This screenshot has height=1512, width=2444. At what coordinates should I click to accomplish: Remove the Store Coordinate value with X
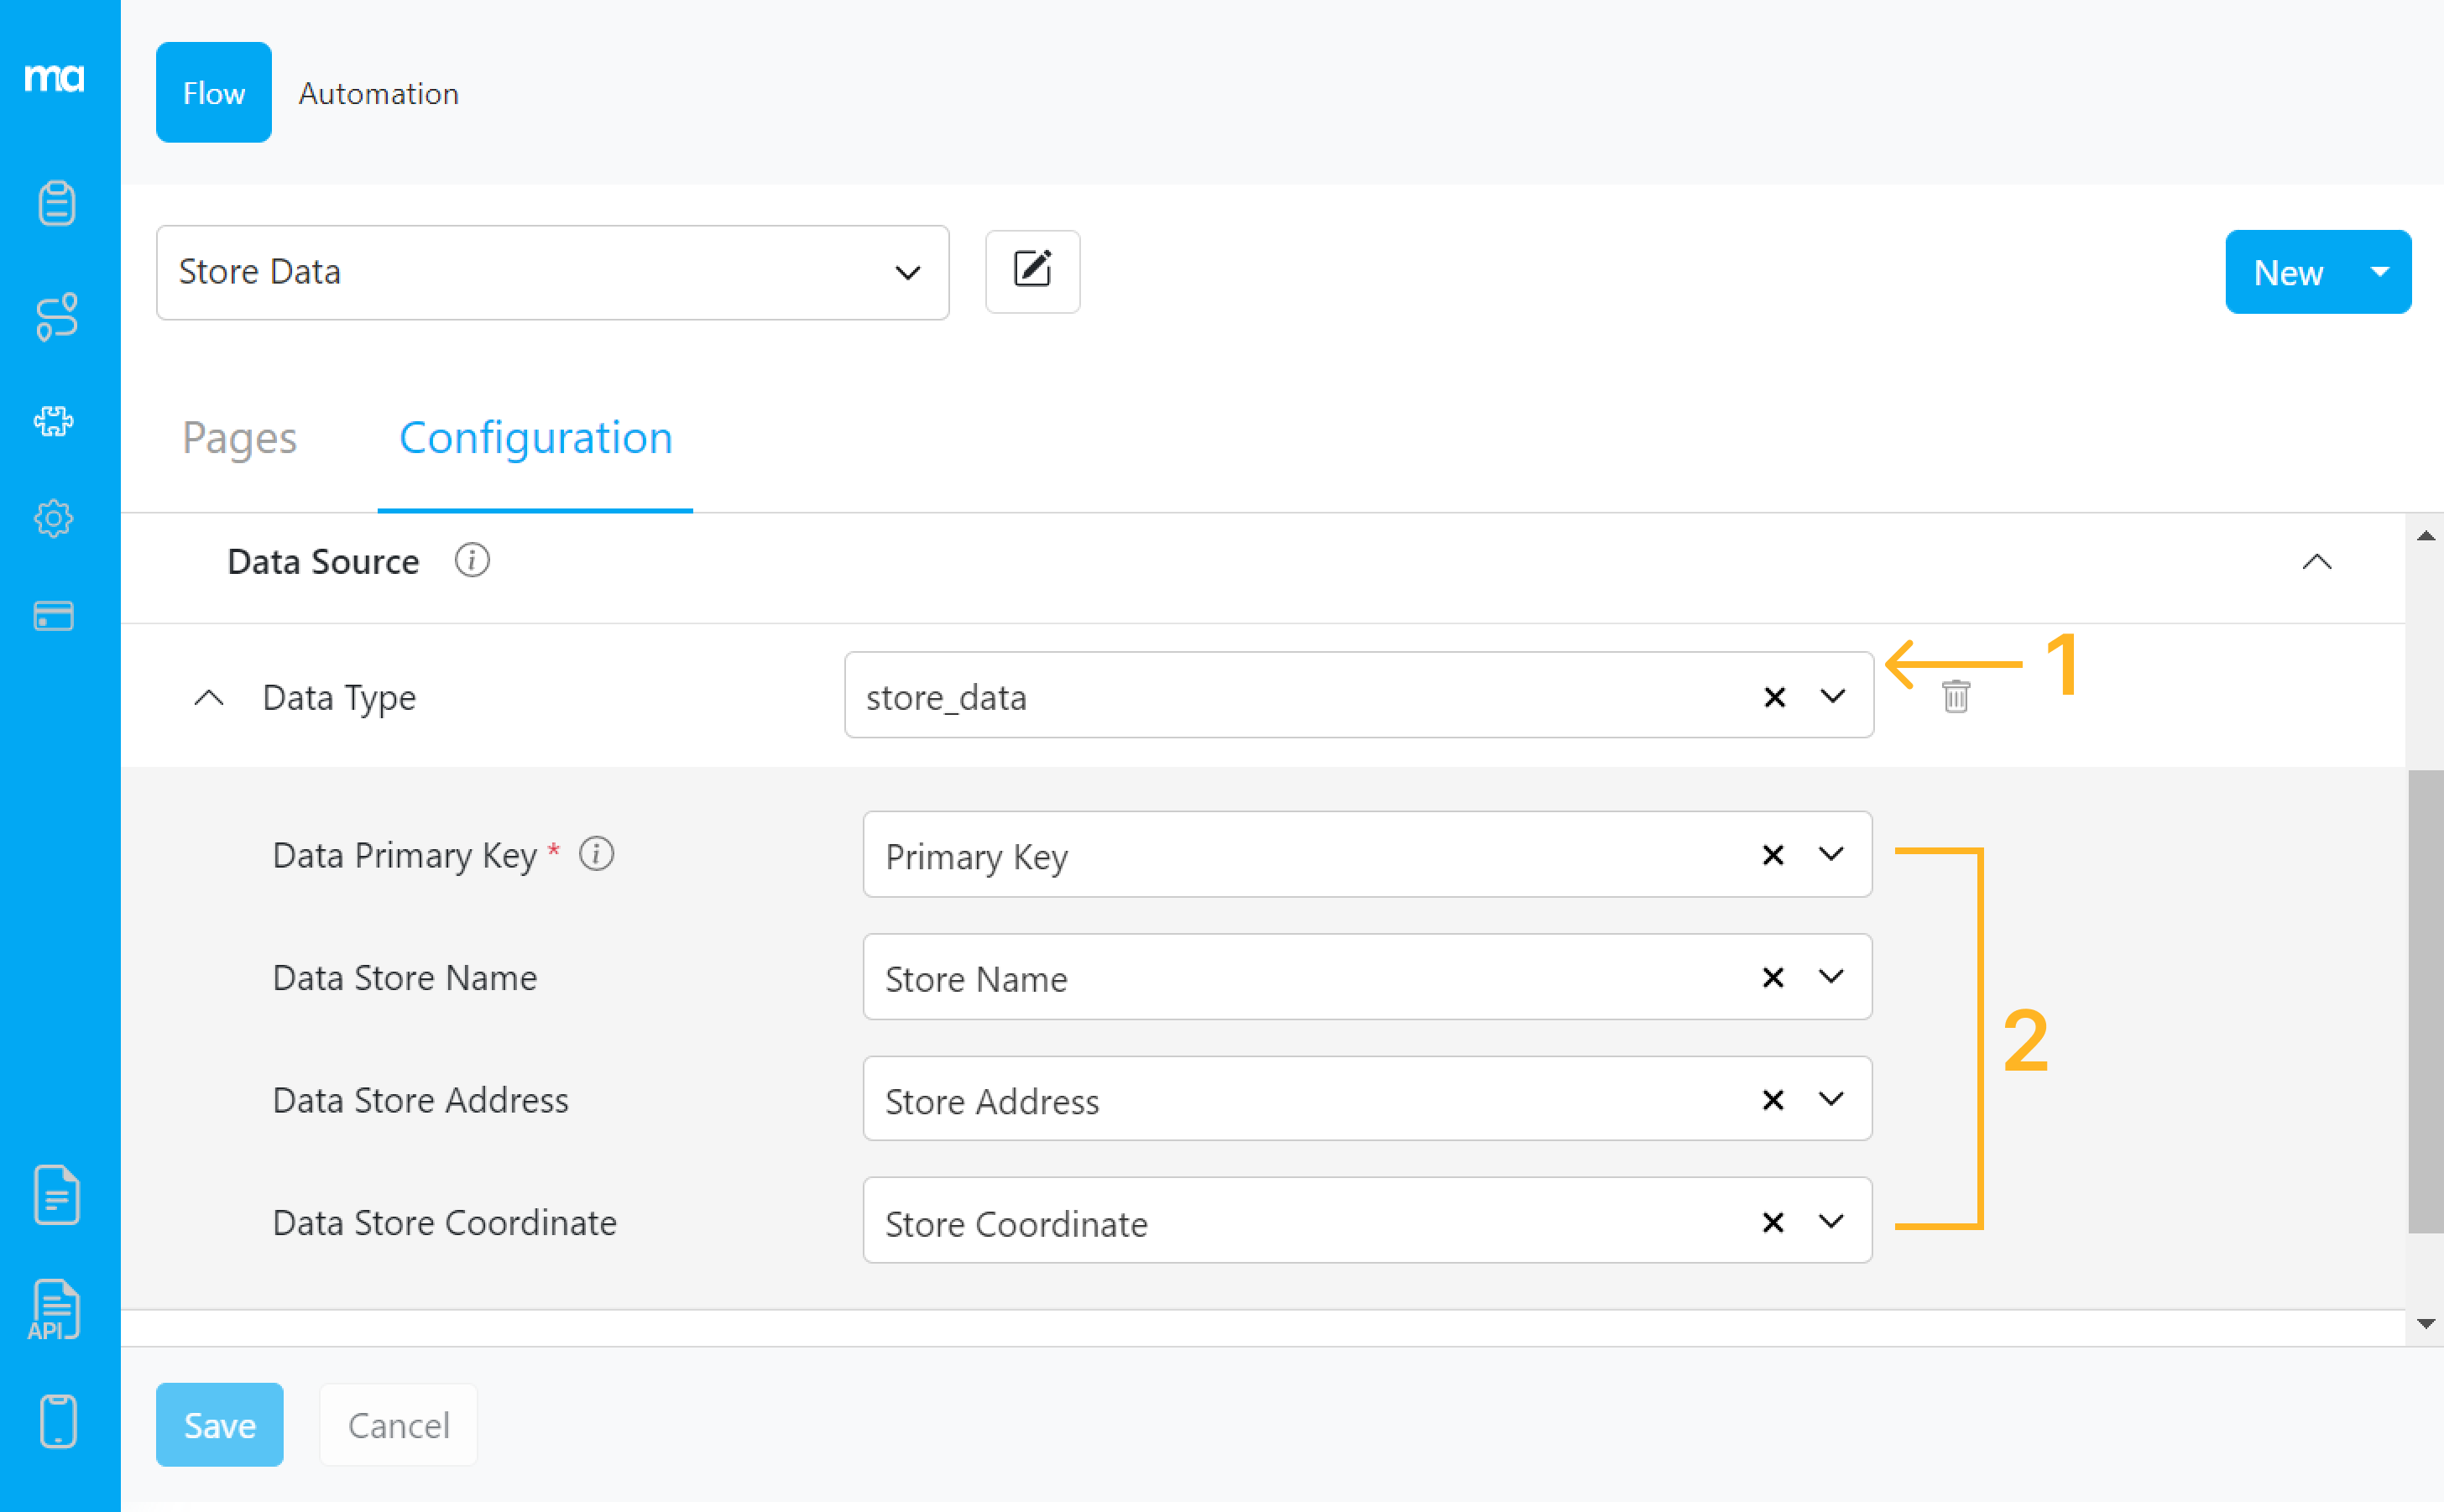pos(1772,1221)
